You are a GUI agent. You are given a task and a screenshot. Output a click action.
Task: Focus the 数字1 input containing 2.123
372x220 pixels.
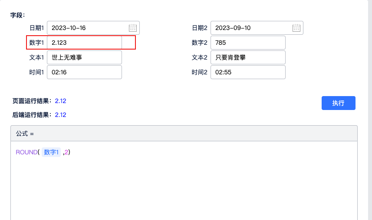pyautogui.click(x=84, y=43)
